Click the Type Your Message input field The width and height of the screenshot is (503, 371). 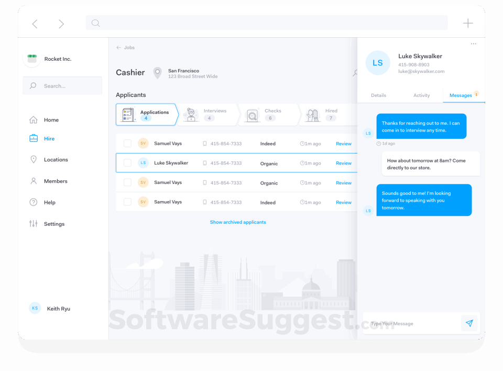click(x=414, y=323)
